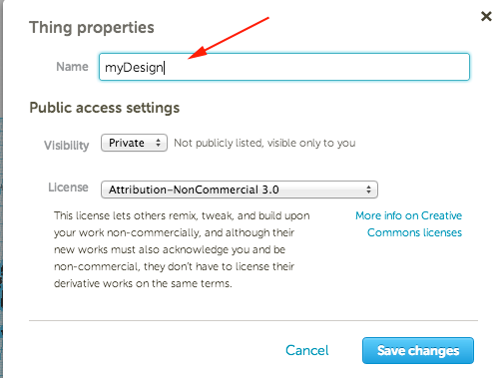Click the license description paragraph text
Screen dimensions: 500x378
182,249
